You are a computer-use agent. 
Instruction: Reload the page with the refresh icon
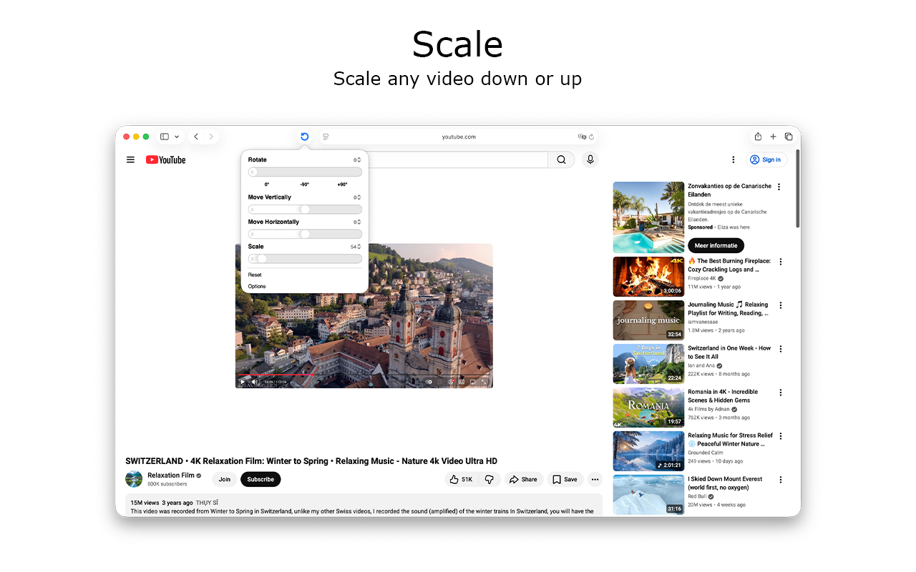[x=592, y=137]
